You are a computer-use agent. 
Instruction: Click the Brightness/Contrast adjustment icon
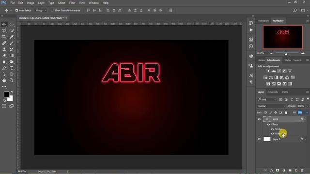click(268, 71)
